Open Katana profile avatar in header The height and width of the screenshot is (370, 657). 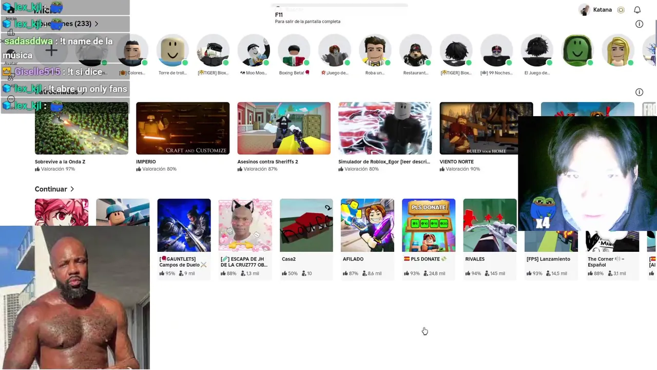(x=584, y=10)
